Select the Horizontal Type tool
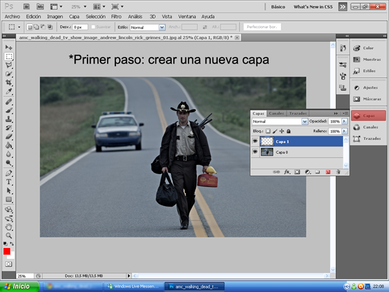 tap(9, 182)
